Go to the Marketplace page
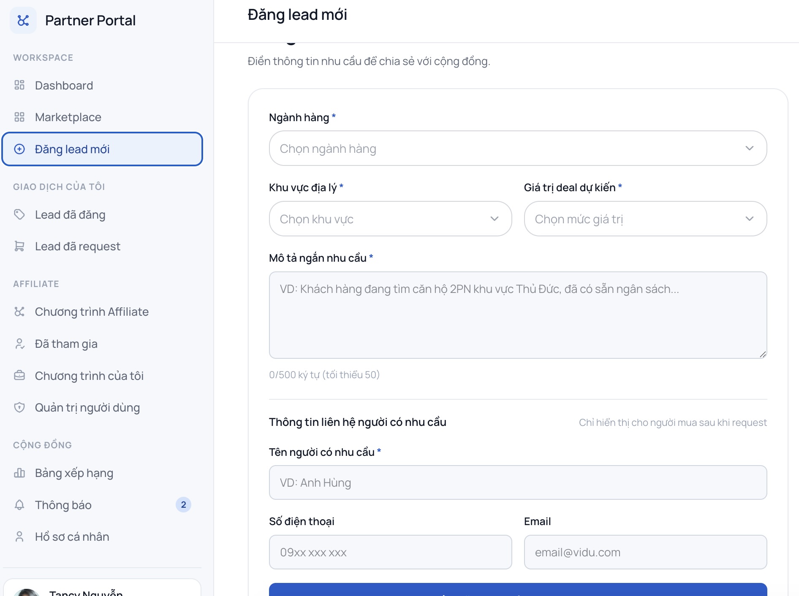 (x=102, y=117)
